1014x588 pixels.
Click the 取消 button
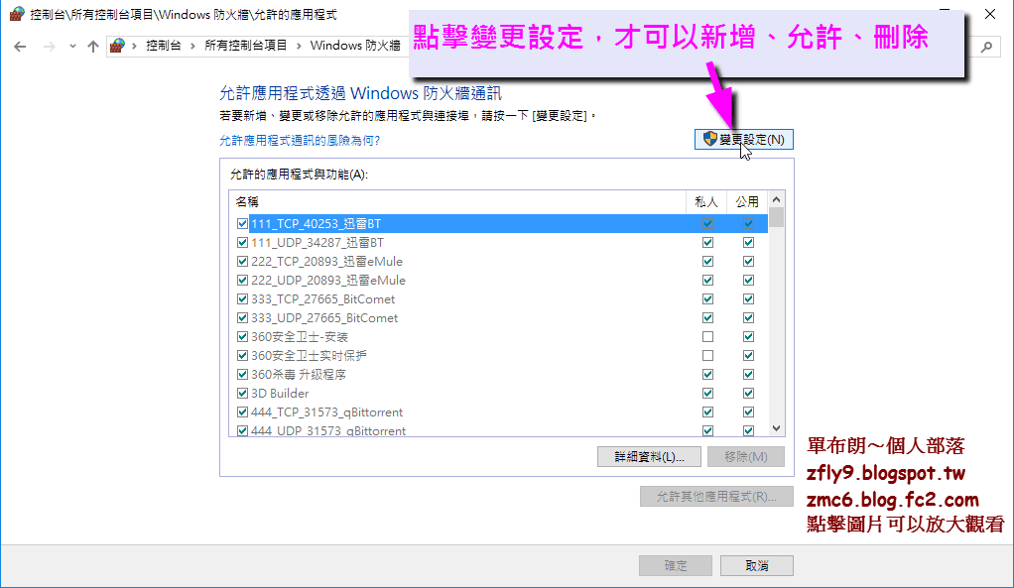point(757,565)
